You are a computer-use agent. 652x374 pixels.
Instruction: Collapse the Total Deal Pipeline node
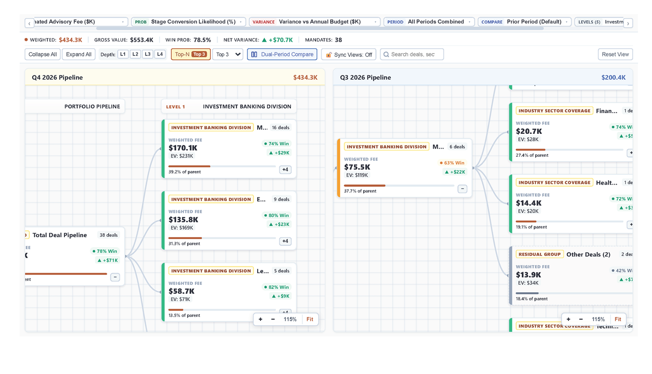tap(115, 277)
